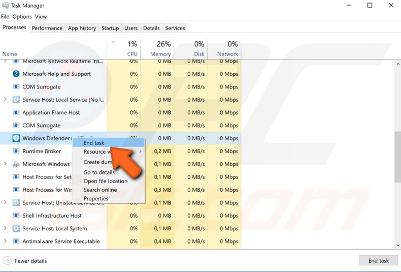
Task: Click the Service Host: Local System gear icon
Action: point(16,228)
